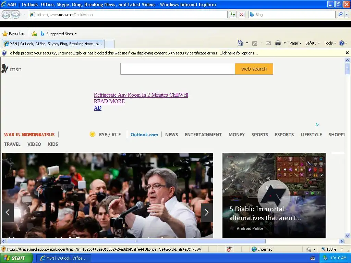Click the address bar URL field
This screenshot has height=263, width=351.
pyautogui.click(x=128, y=14)
